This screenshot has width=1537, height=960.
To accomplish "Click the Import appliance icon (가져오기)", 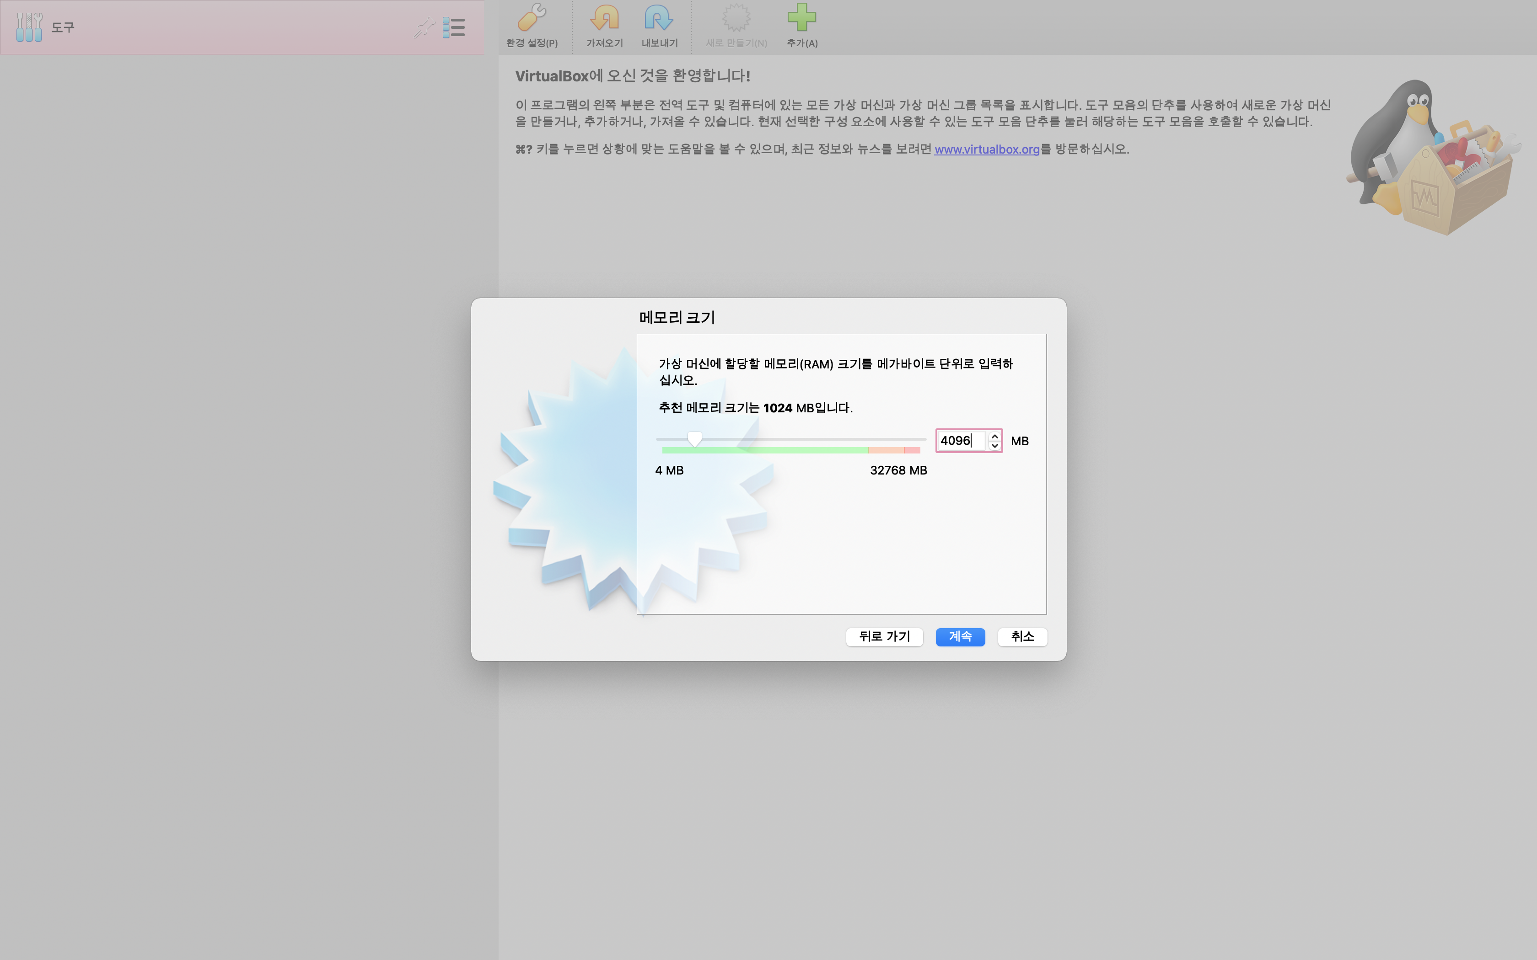I will 604,18.
